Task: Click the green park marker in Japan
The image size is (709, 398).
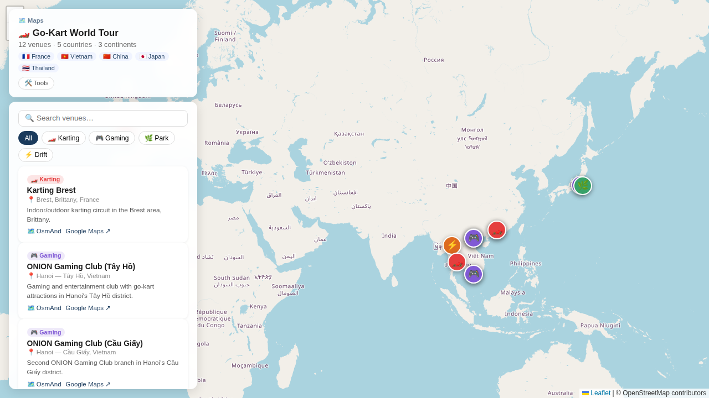Action: [582, 186]
